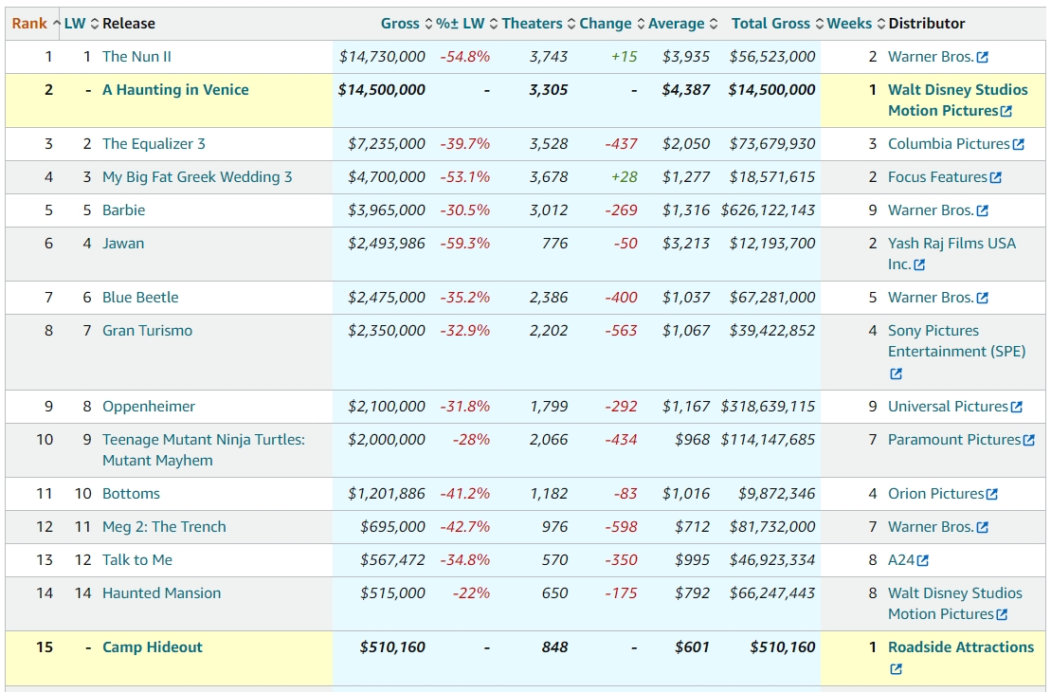Open Meg 2: The Trench release page
This screenshot has height=692, width=1051.
click(164, 527)
